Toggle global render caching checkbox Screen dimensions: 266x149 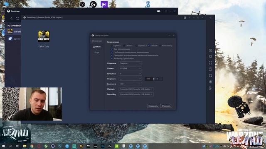point(112,52)
